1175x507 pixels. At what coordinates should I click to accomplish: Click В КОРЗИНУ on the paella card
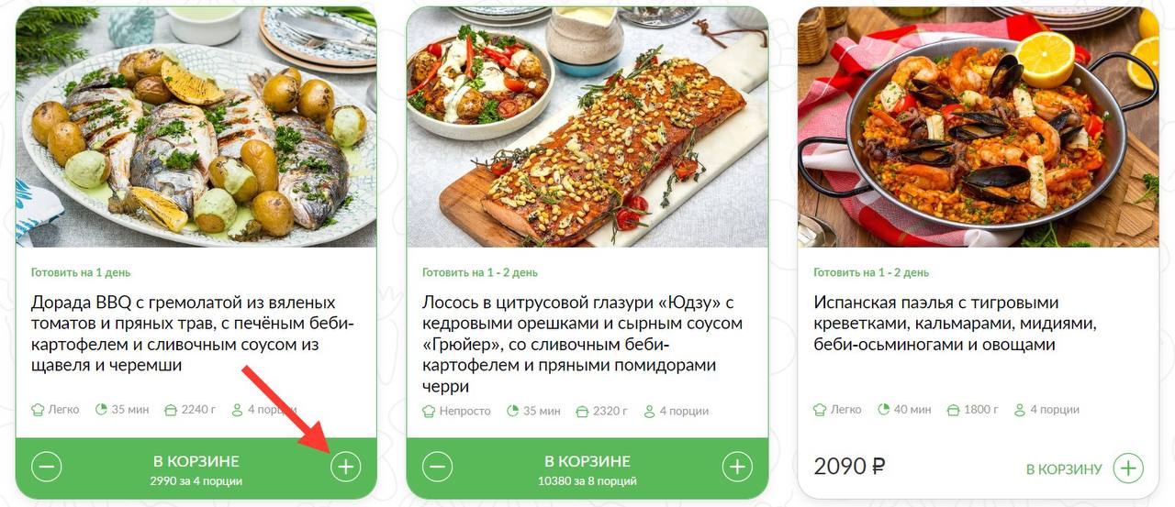pyautogui.click(x=1064, y=468)
